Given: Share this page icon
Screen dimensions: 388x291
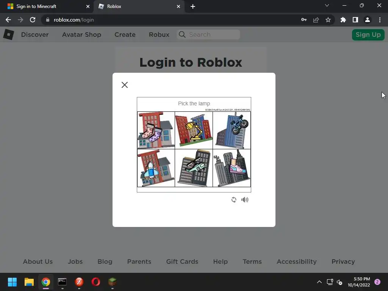Looking at the screenshot, I should click(316, 20).
